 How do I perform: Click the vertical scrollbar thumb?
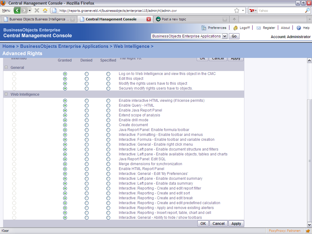pyautogui.click(x=310, y=160)
